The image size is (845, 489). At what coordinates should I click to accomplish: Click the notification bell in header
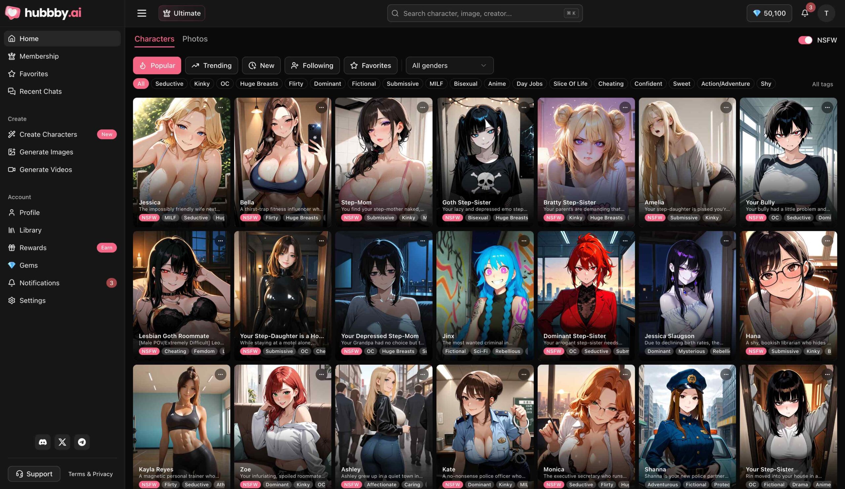point(804,13)
